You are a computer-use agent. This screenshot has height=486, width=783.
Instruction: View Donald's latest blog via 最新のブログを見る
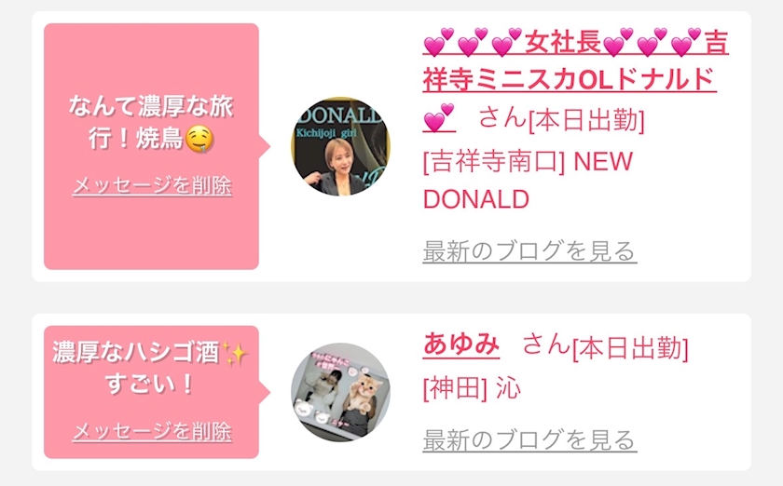coord(529,251)
